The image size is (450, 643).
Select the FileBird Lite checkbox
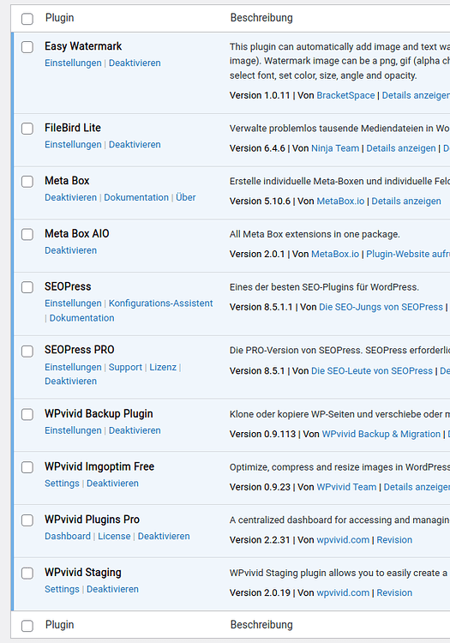[x=27, y=129]
